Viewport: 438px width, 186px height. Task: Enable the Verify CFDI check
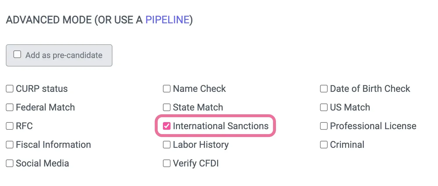tap(166, 163)
